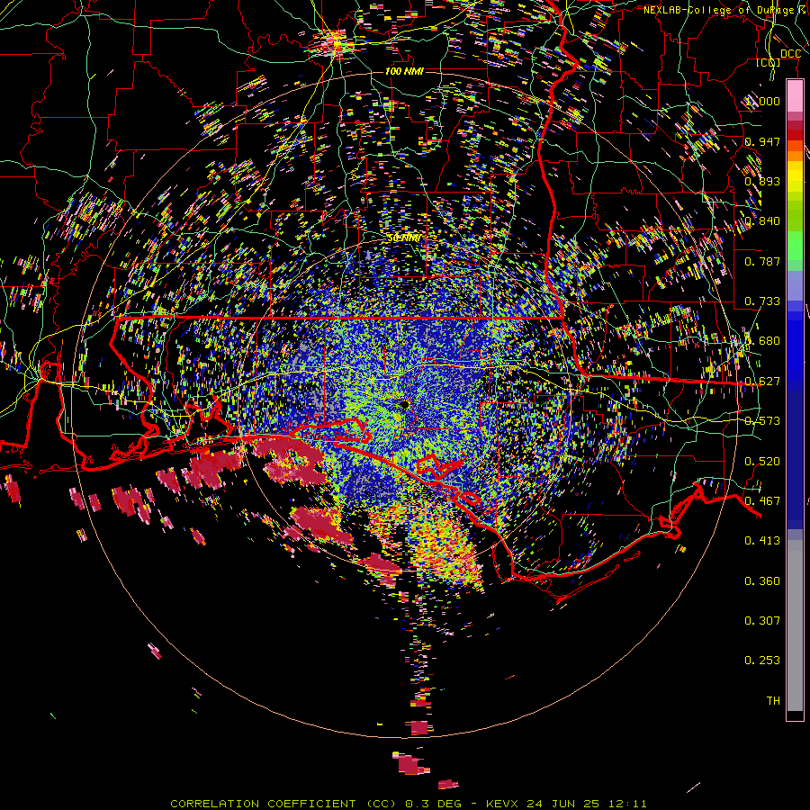Pick the pink segment of the color bar
This screenshot has width=810, height=810.
click(795, 95)
